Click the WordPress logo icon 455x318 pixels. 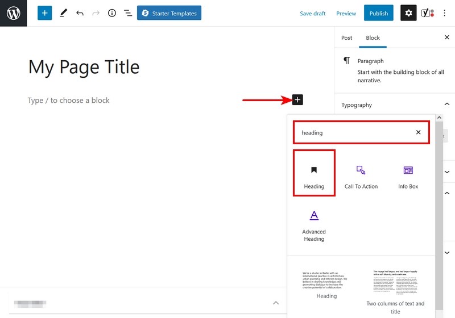point(13,13)
